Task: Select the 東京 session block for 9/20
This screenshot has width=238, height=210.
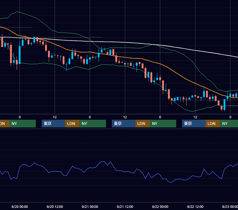Action: (53, 124)
